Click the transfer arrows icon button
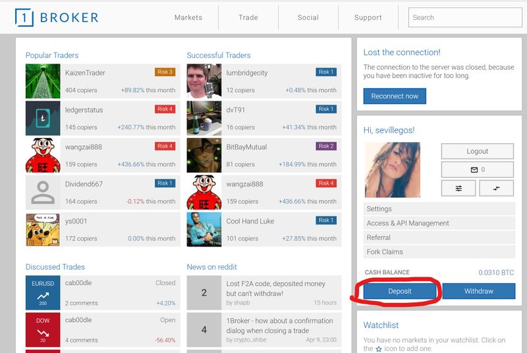The image size is (527, 353). click(496, 188)
